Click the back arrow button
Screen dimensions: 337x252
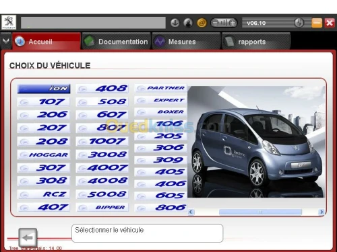(x=28, y=238)
